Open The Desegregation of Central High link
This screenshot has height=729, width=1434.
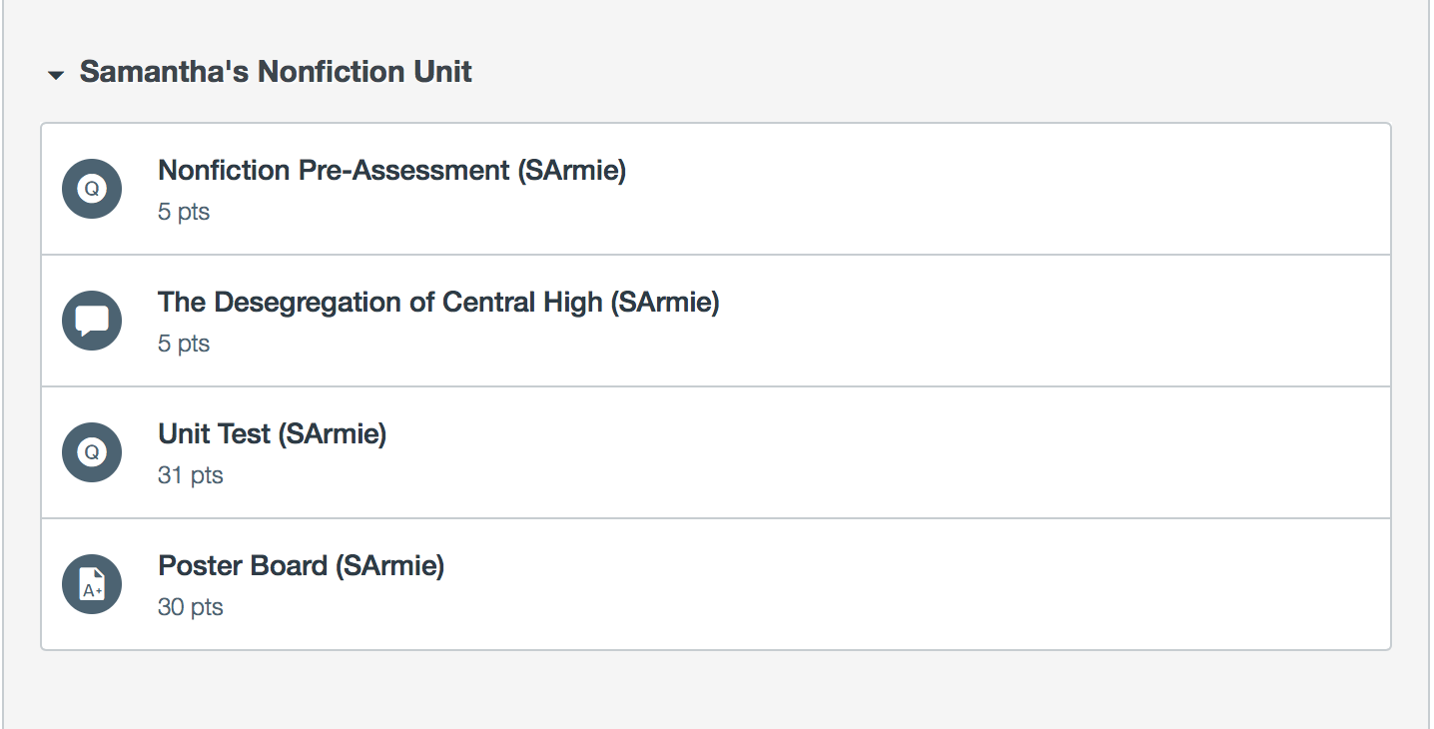pos(438,303)
